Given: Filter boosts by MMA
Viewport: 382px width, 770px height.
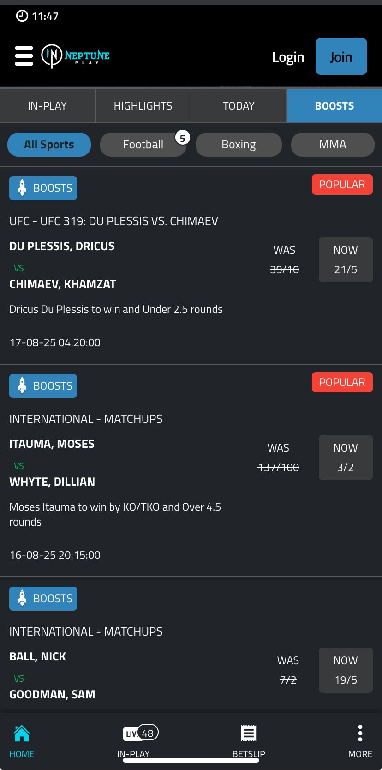Looking at the screenshot, I should pos(333,145).
